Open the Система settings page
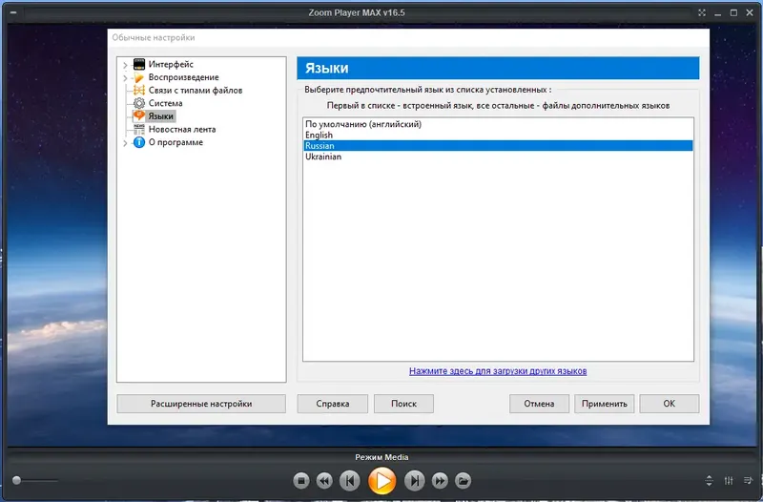 point(165,103)
